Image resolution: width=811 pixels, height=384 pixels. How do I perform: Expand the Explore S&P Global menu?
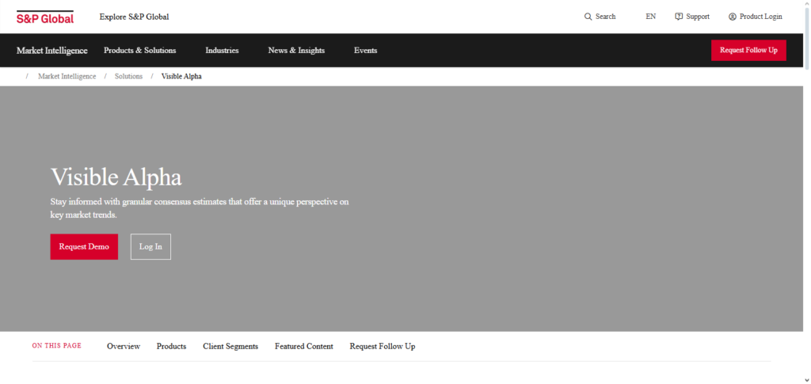[134, 17]
